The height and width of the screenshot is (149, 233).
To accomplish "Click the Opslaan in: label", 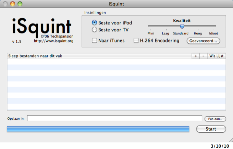I will coord(16,119).
